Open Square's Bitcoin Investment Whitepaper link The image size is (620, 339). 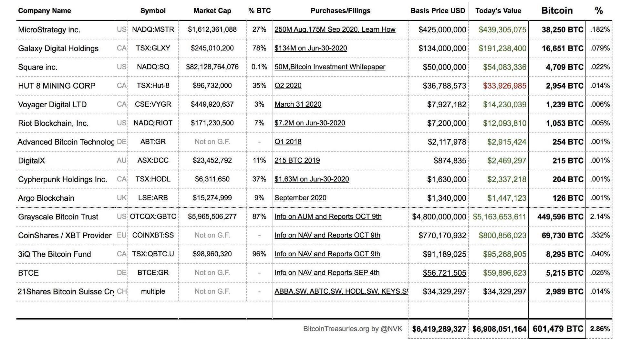pos(330,67)
